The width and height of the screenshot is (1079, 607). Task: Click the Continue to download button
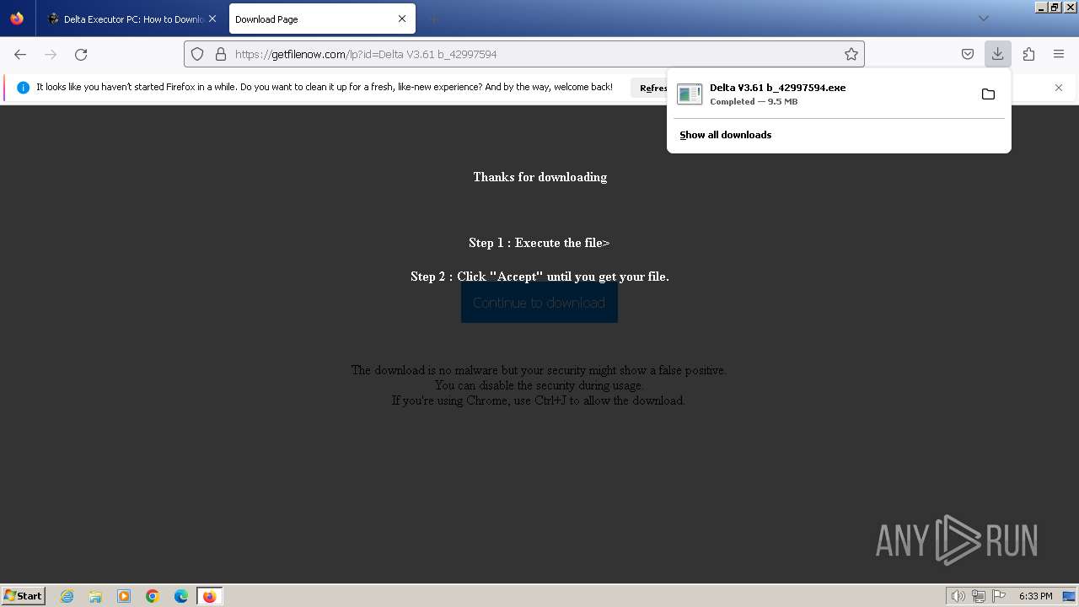point(539,303)
